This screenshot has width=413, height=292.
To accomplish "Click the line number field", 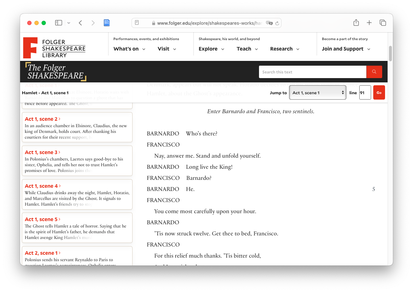I will pyautogui.click(x=365, y=92).
